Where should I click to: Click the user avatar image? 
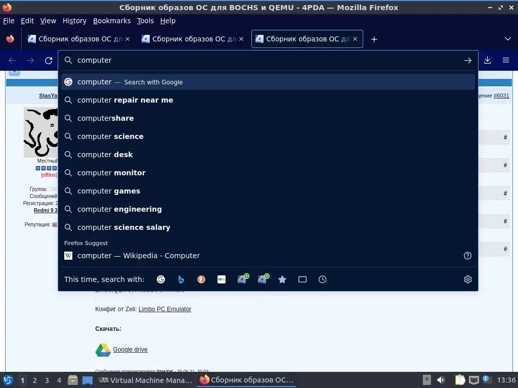[41, 132]
